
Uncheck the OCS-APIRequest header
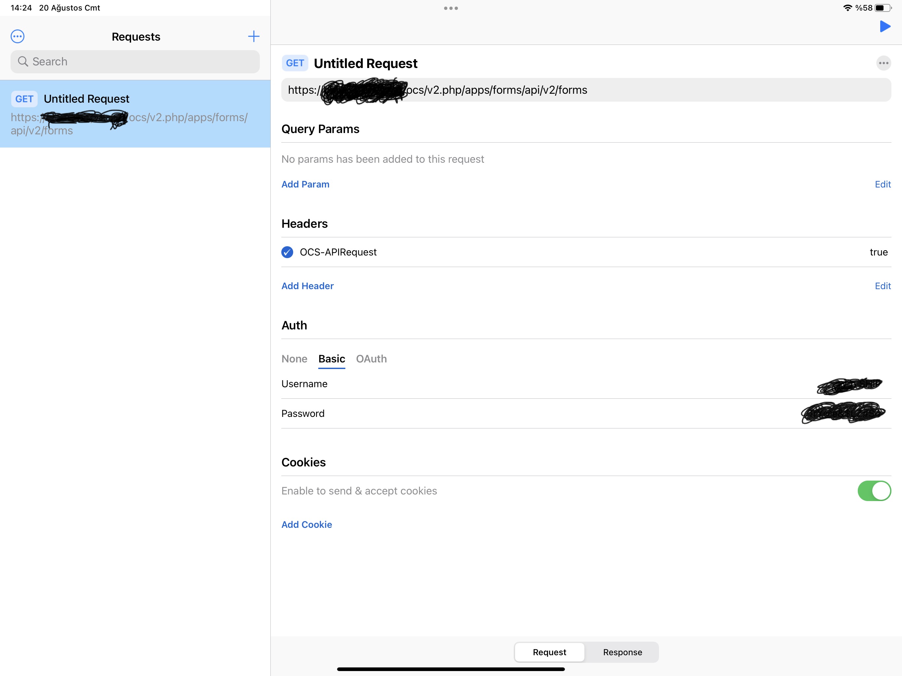click(287, 252)
